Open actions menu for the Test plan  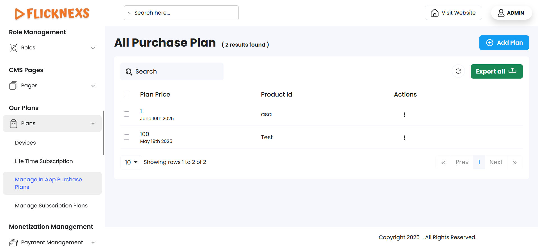(404, 138)
